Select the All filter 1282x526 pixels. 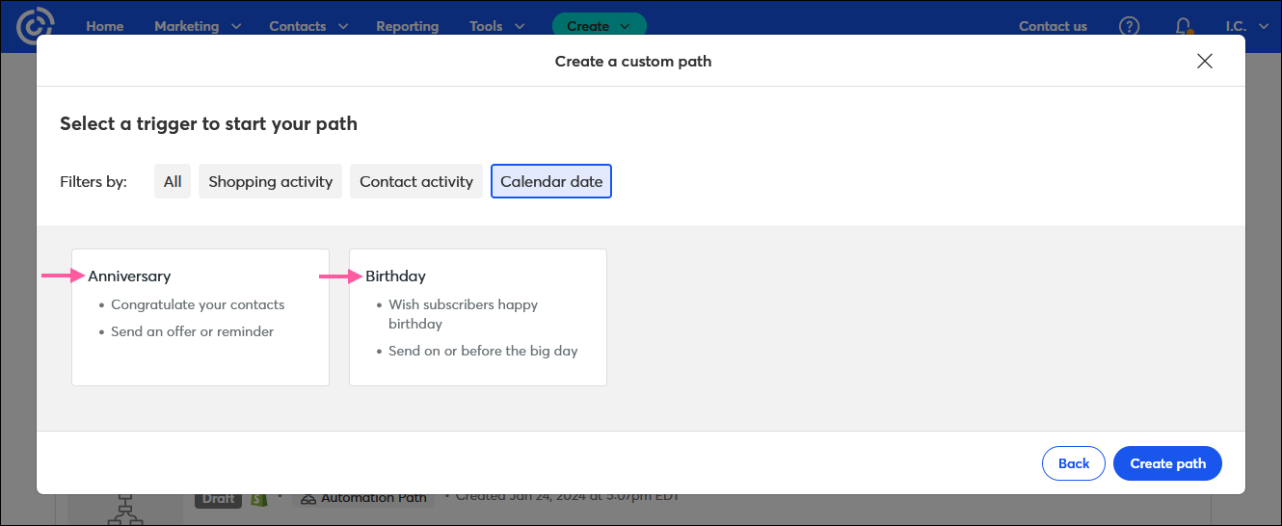173,181
